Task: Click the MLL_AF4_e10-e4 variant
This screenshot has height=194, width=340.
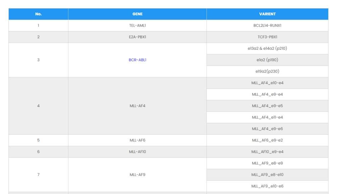Action: [x=267, y=83]
